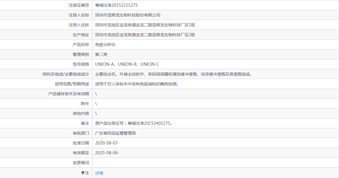Select the registrant address ending 厂区1栋
Image resolution: width=339 pixels, height=178 pixels.
point(145,25)
